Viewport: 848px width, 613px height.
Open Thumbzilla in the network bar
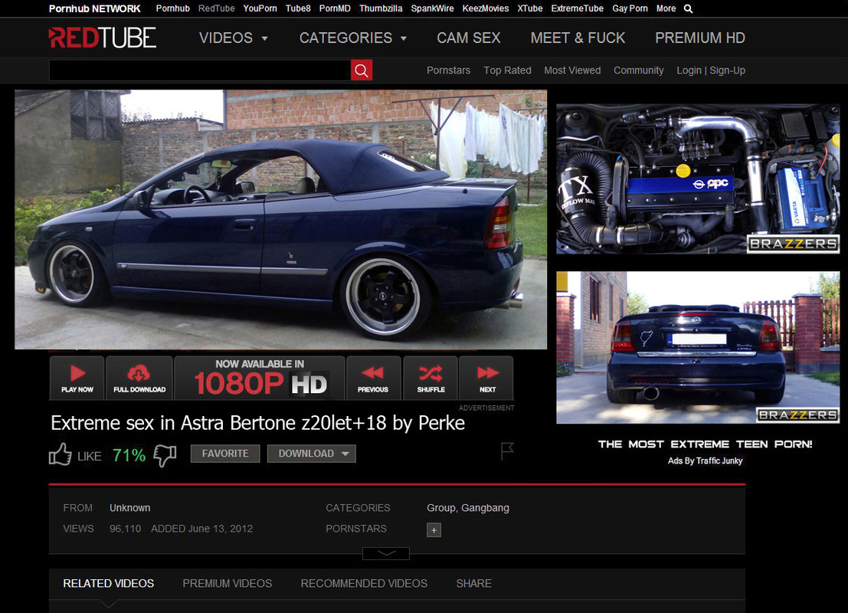tap(381, 8)
